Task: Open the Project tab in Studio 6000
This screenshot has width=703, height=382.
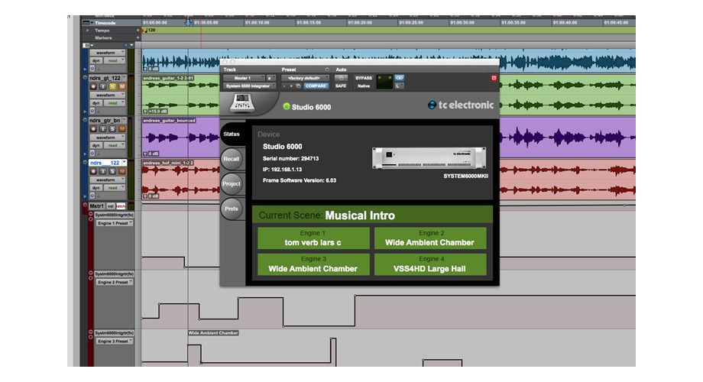Action: [232, 184]
